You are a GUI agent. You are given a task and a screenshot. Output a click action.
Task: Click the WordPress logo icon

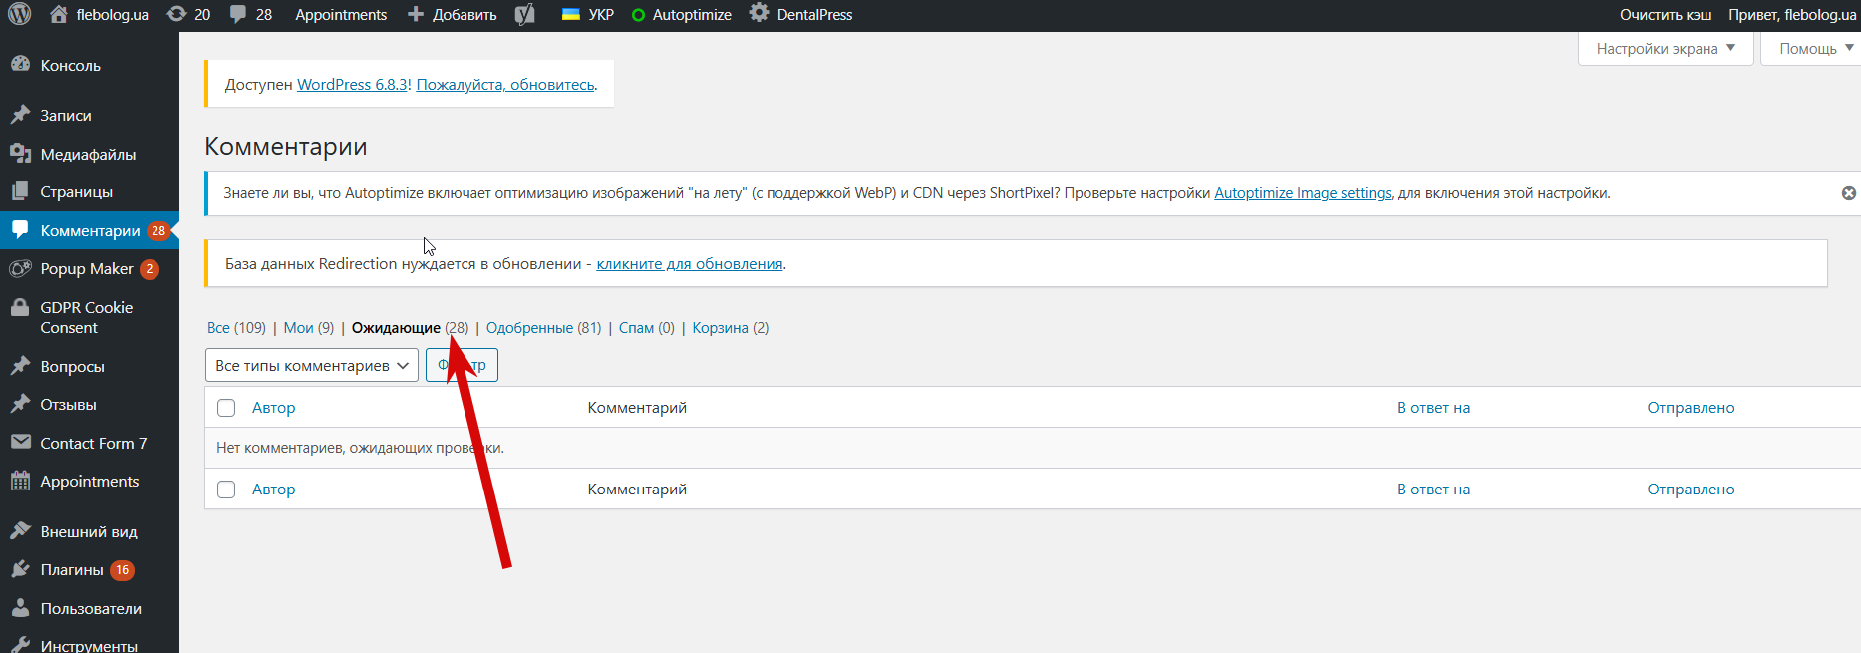point(20,14)
